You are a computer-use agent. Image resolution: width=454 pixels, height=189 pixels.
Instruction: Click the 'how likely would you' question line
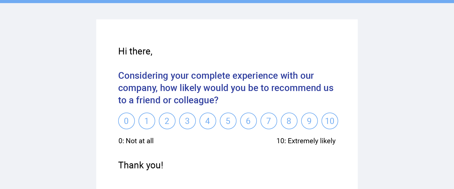pyautogui.click(x=226, y=88)
